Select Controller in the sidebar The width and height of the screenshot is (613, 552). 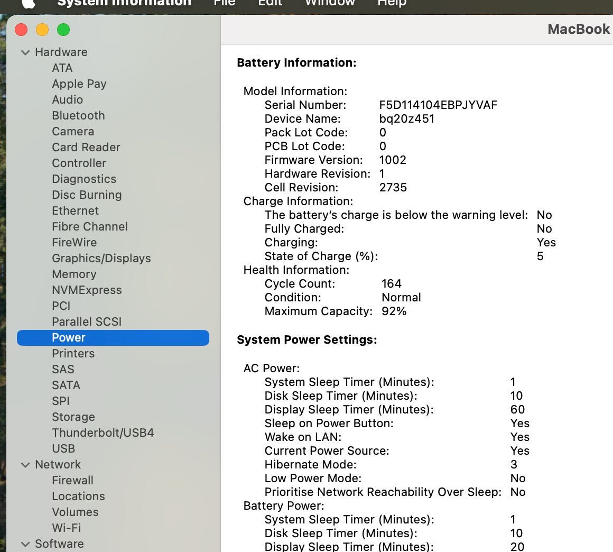79,163
